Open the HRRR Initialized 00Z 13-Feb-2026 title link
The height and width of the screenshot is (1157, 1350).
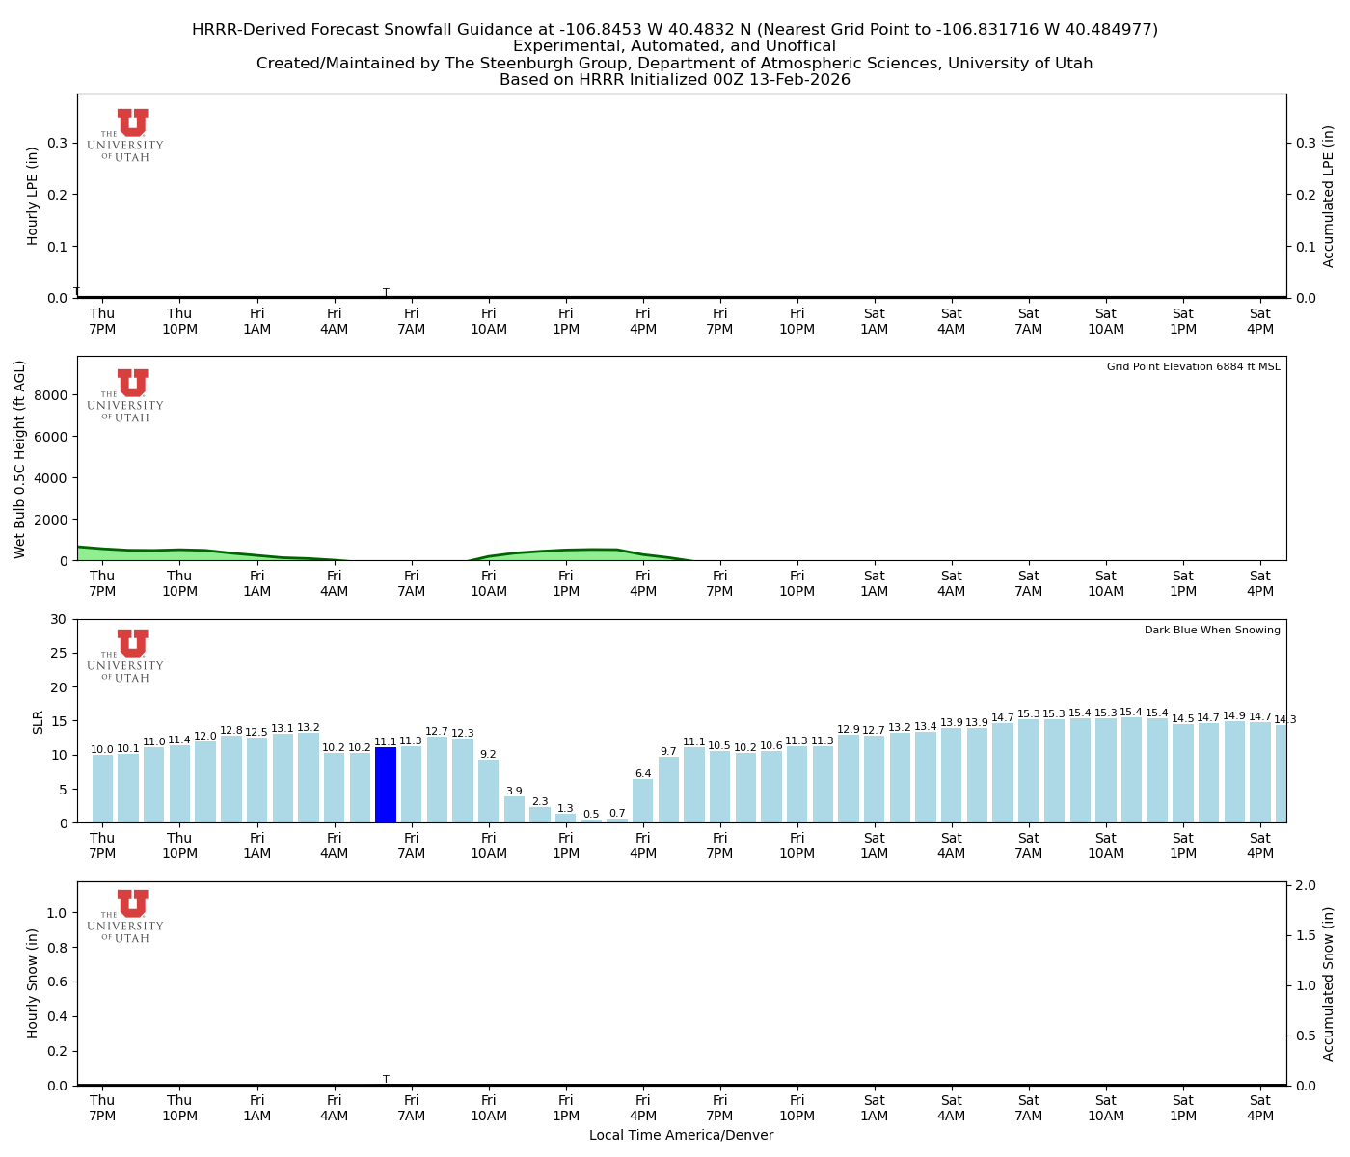tap(675, 80)
